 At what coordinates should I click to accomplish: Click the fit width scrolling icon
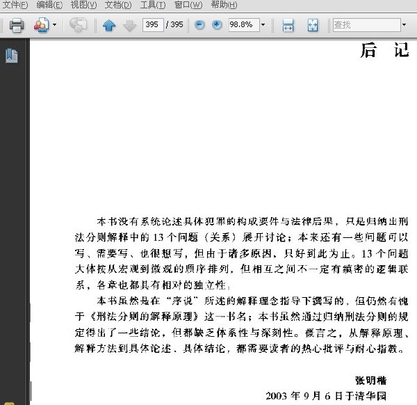pos(288,25)
